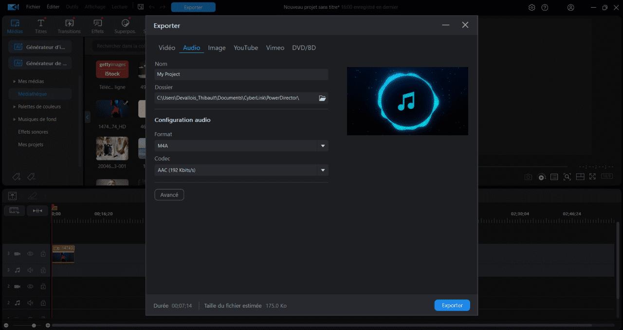623x330 pixels.
Task: Click the blue Exporter button in dialog
Action: [452, 305]
